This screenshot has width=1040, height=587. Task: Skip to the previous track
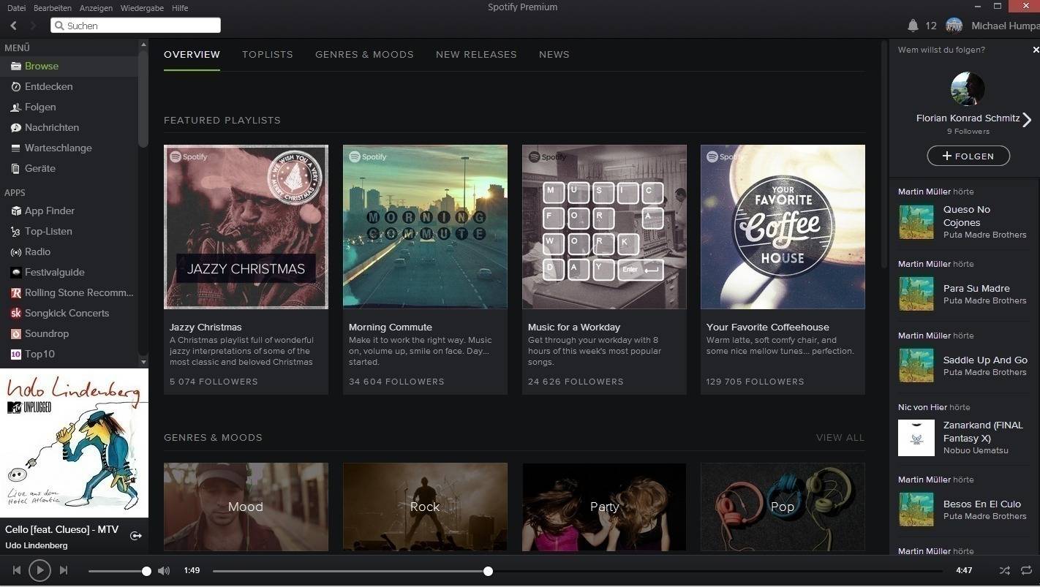coord(16,570)
